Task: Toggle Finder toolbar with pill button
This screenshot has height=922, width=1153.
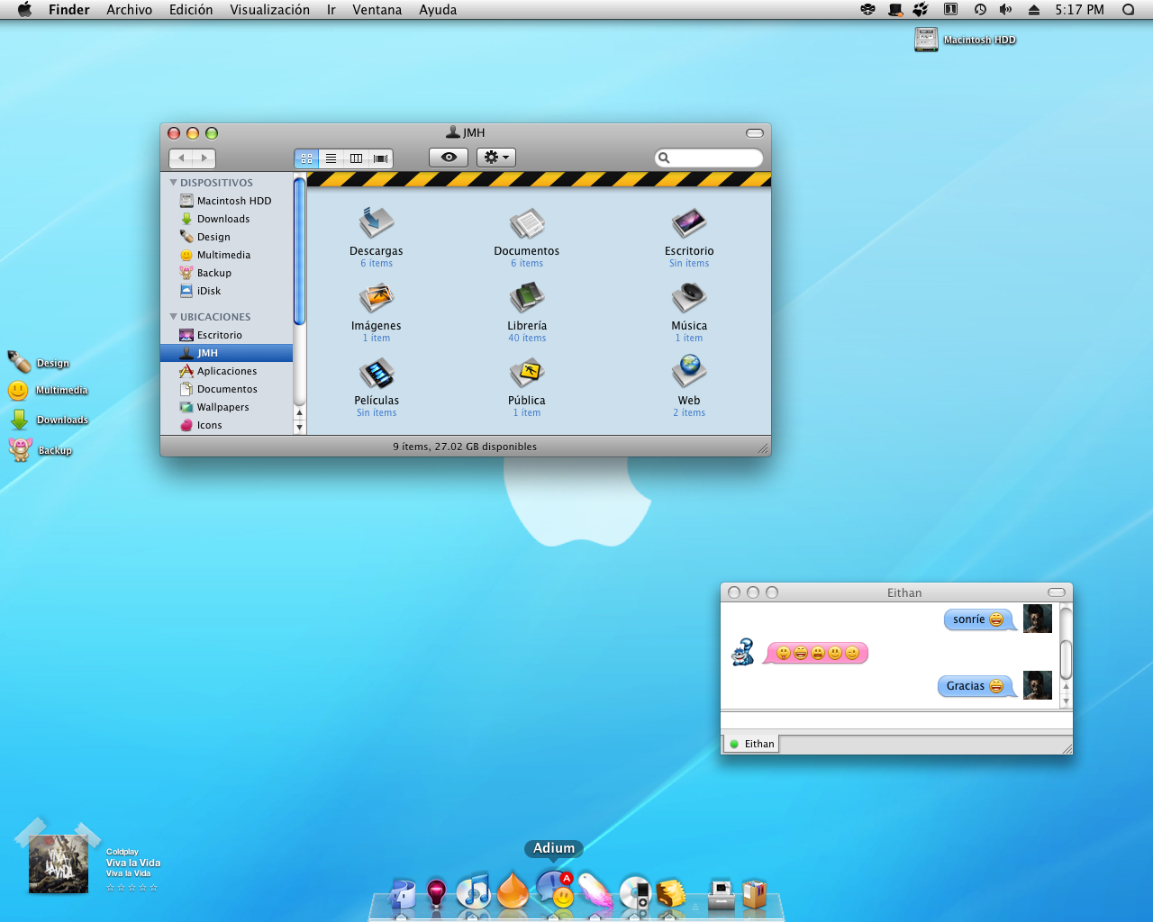Action: (755, 133)
